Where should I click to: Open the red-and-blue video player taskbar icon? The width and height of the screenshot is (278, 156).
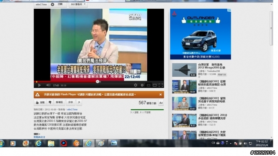(x=64, y=143)
